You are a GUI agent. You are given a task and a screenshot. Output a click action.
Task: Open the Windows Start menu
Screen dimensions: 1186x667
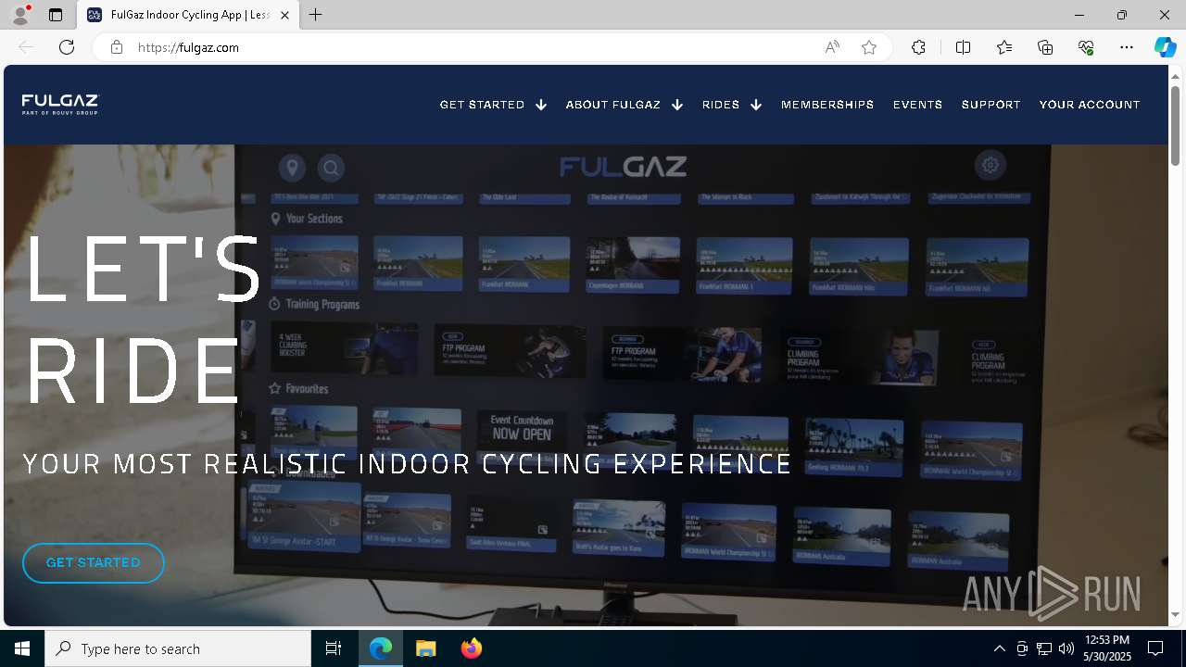click(x=22, y=648)
